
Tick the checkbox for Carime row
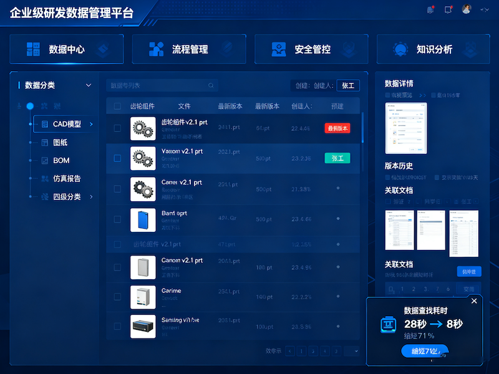pos(117,297)
